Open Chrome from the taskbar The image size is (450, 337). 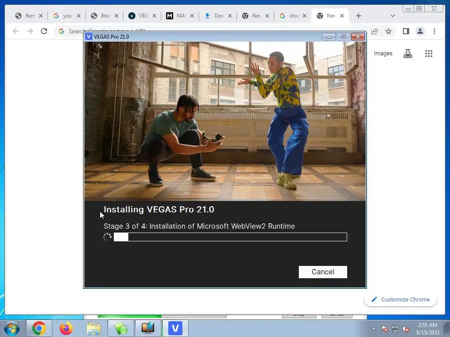click(x=39, y=328)
